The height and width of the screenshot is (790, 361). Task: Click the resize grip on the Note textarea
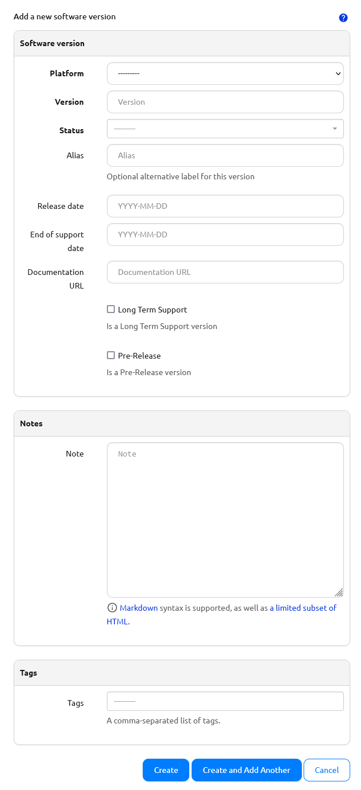[x=339, y=593]
